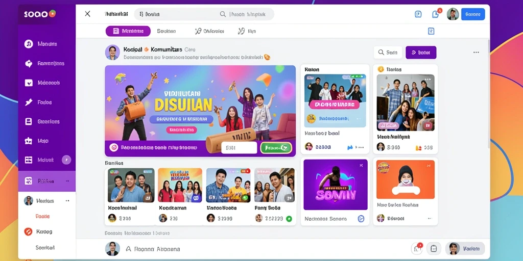Select the purple pill tab in the tab bar
The image size is (523, 261).
point(128,31)
